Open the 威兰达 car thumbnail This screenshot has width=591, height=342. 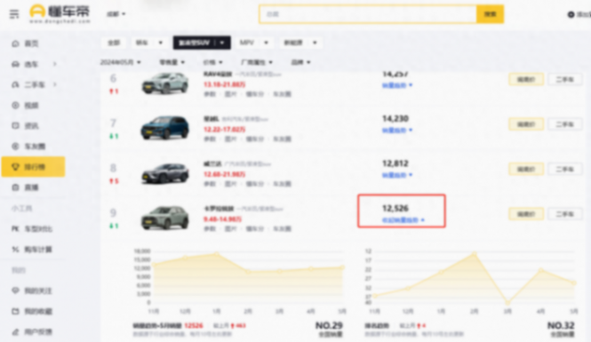165,173
